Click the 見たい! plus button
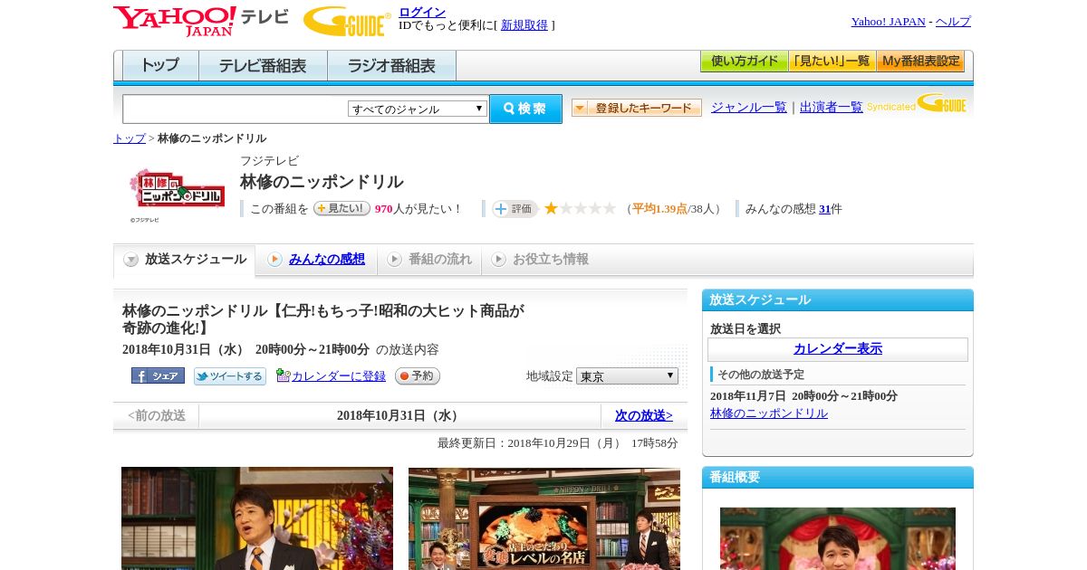The height and width of the screenshot is (570, 1087). pyautogui.click(x=341, y=208)
